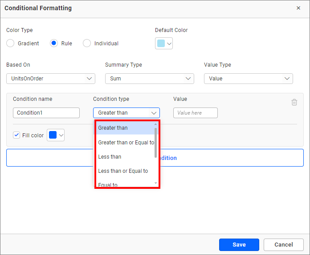
Task: Uncheck the Fill color checkbox
Action: 17,135
